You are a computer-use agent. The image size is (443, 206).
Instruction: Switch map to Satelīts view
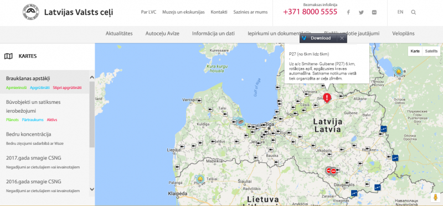(431, 51)
